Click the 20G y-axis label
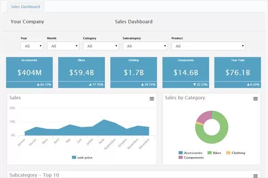This screenshot has height=178, width=268. (x=13, y=108)
